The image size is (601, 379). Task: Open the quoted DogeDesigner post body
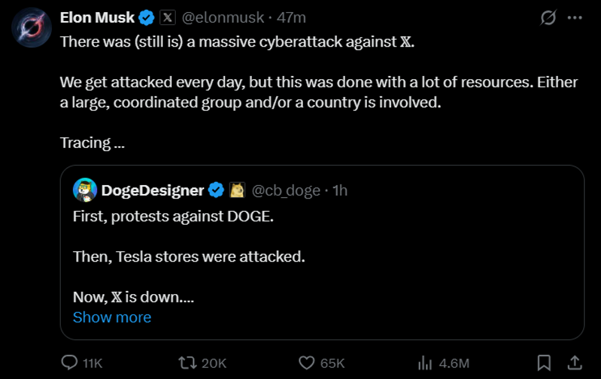click(x=320, y=257)
